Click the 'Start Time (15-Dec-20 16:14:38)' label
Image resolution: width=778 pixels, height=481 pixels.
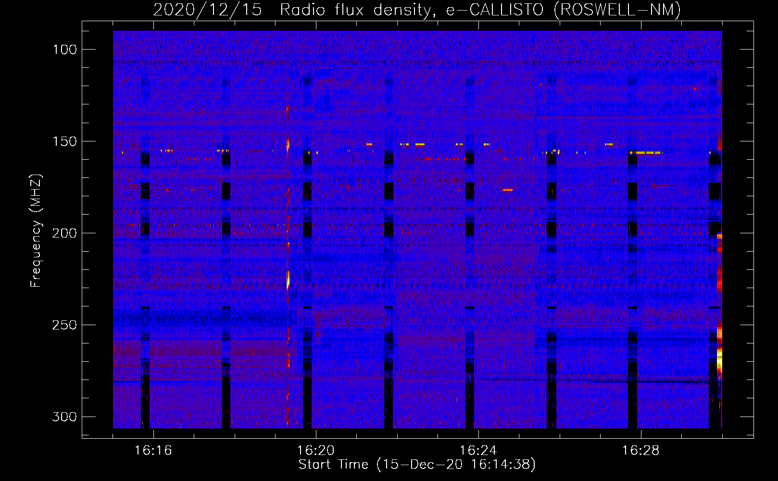[x=417, y=465]
